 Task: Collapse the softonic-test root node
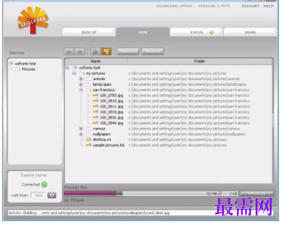[x=67, y=67]
